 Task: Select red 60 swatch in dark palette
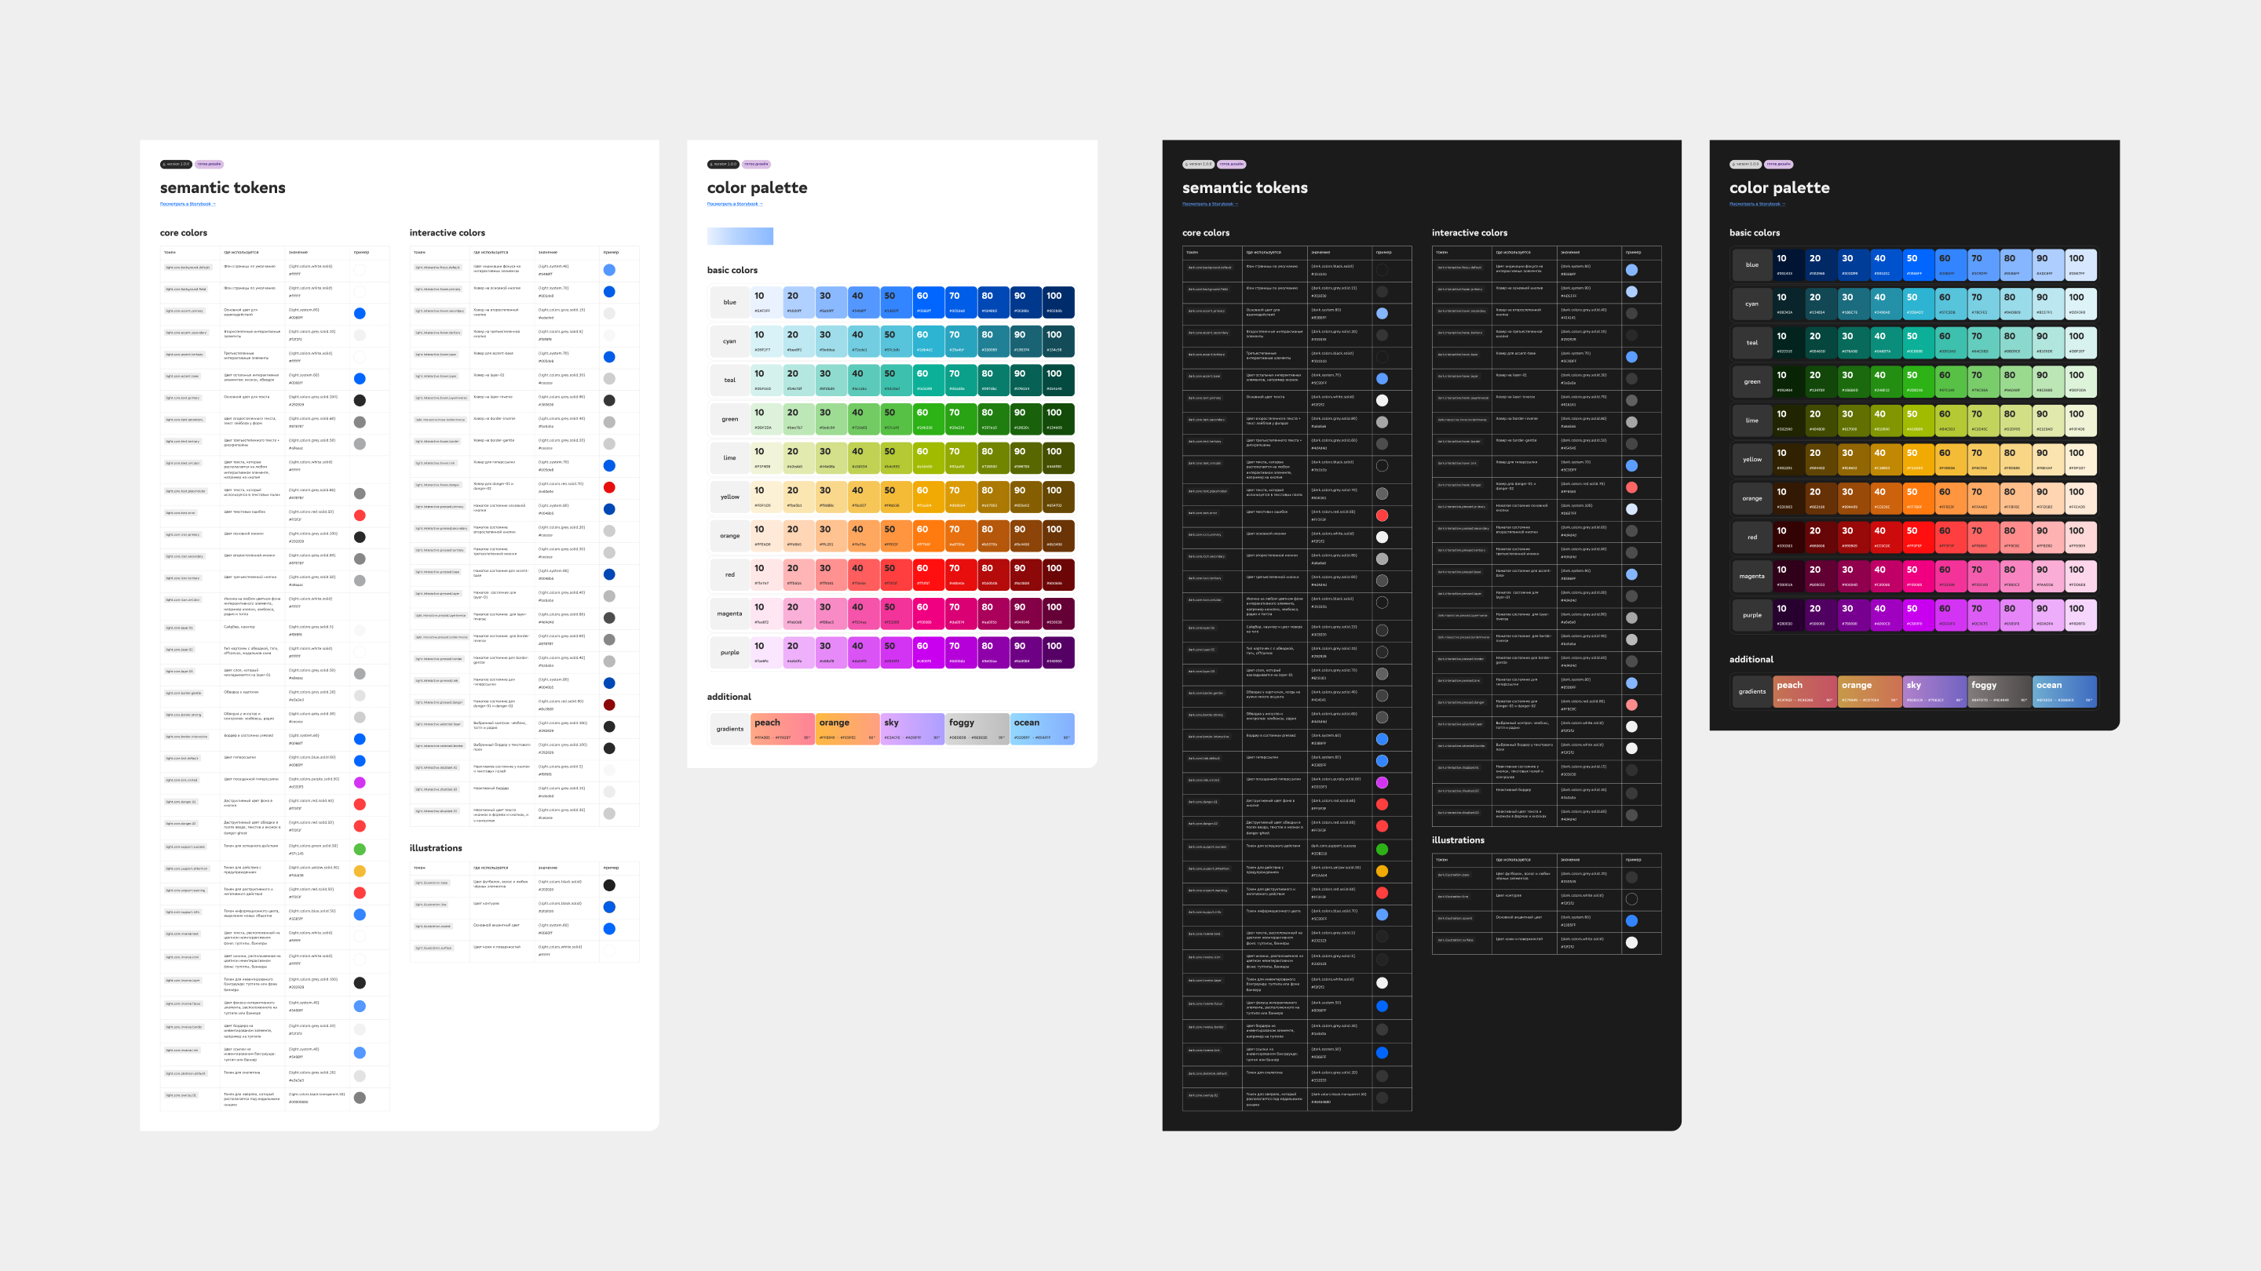tap(1951, 537)
